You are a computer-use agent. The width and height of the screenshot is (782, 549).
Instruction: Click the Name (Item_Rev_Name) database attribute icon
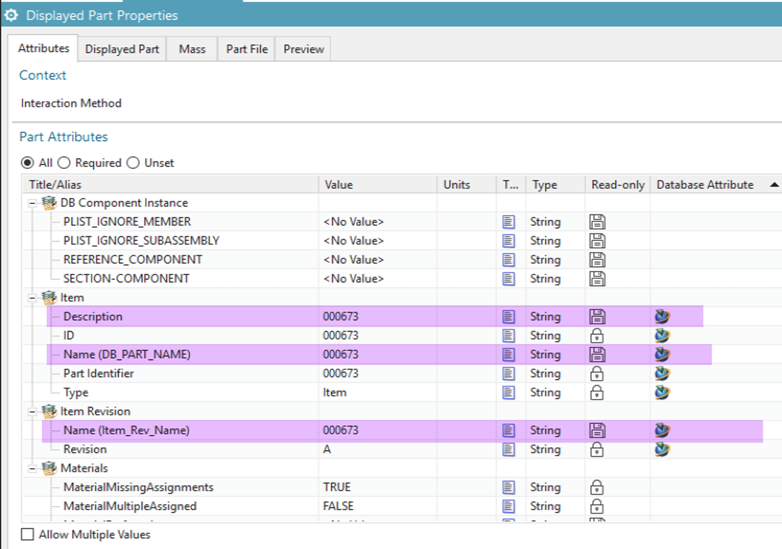click(662, 430)
